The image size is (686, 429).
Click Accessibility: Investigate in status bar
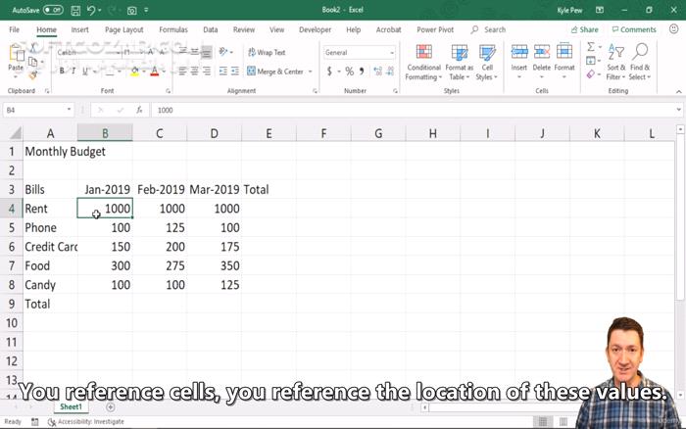86,421
